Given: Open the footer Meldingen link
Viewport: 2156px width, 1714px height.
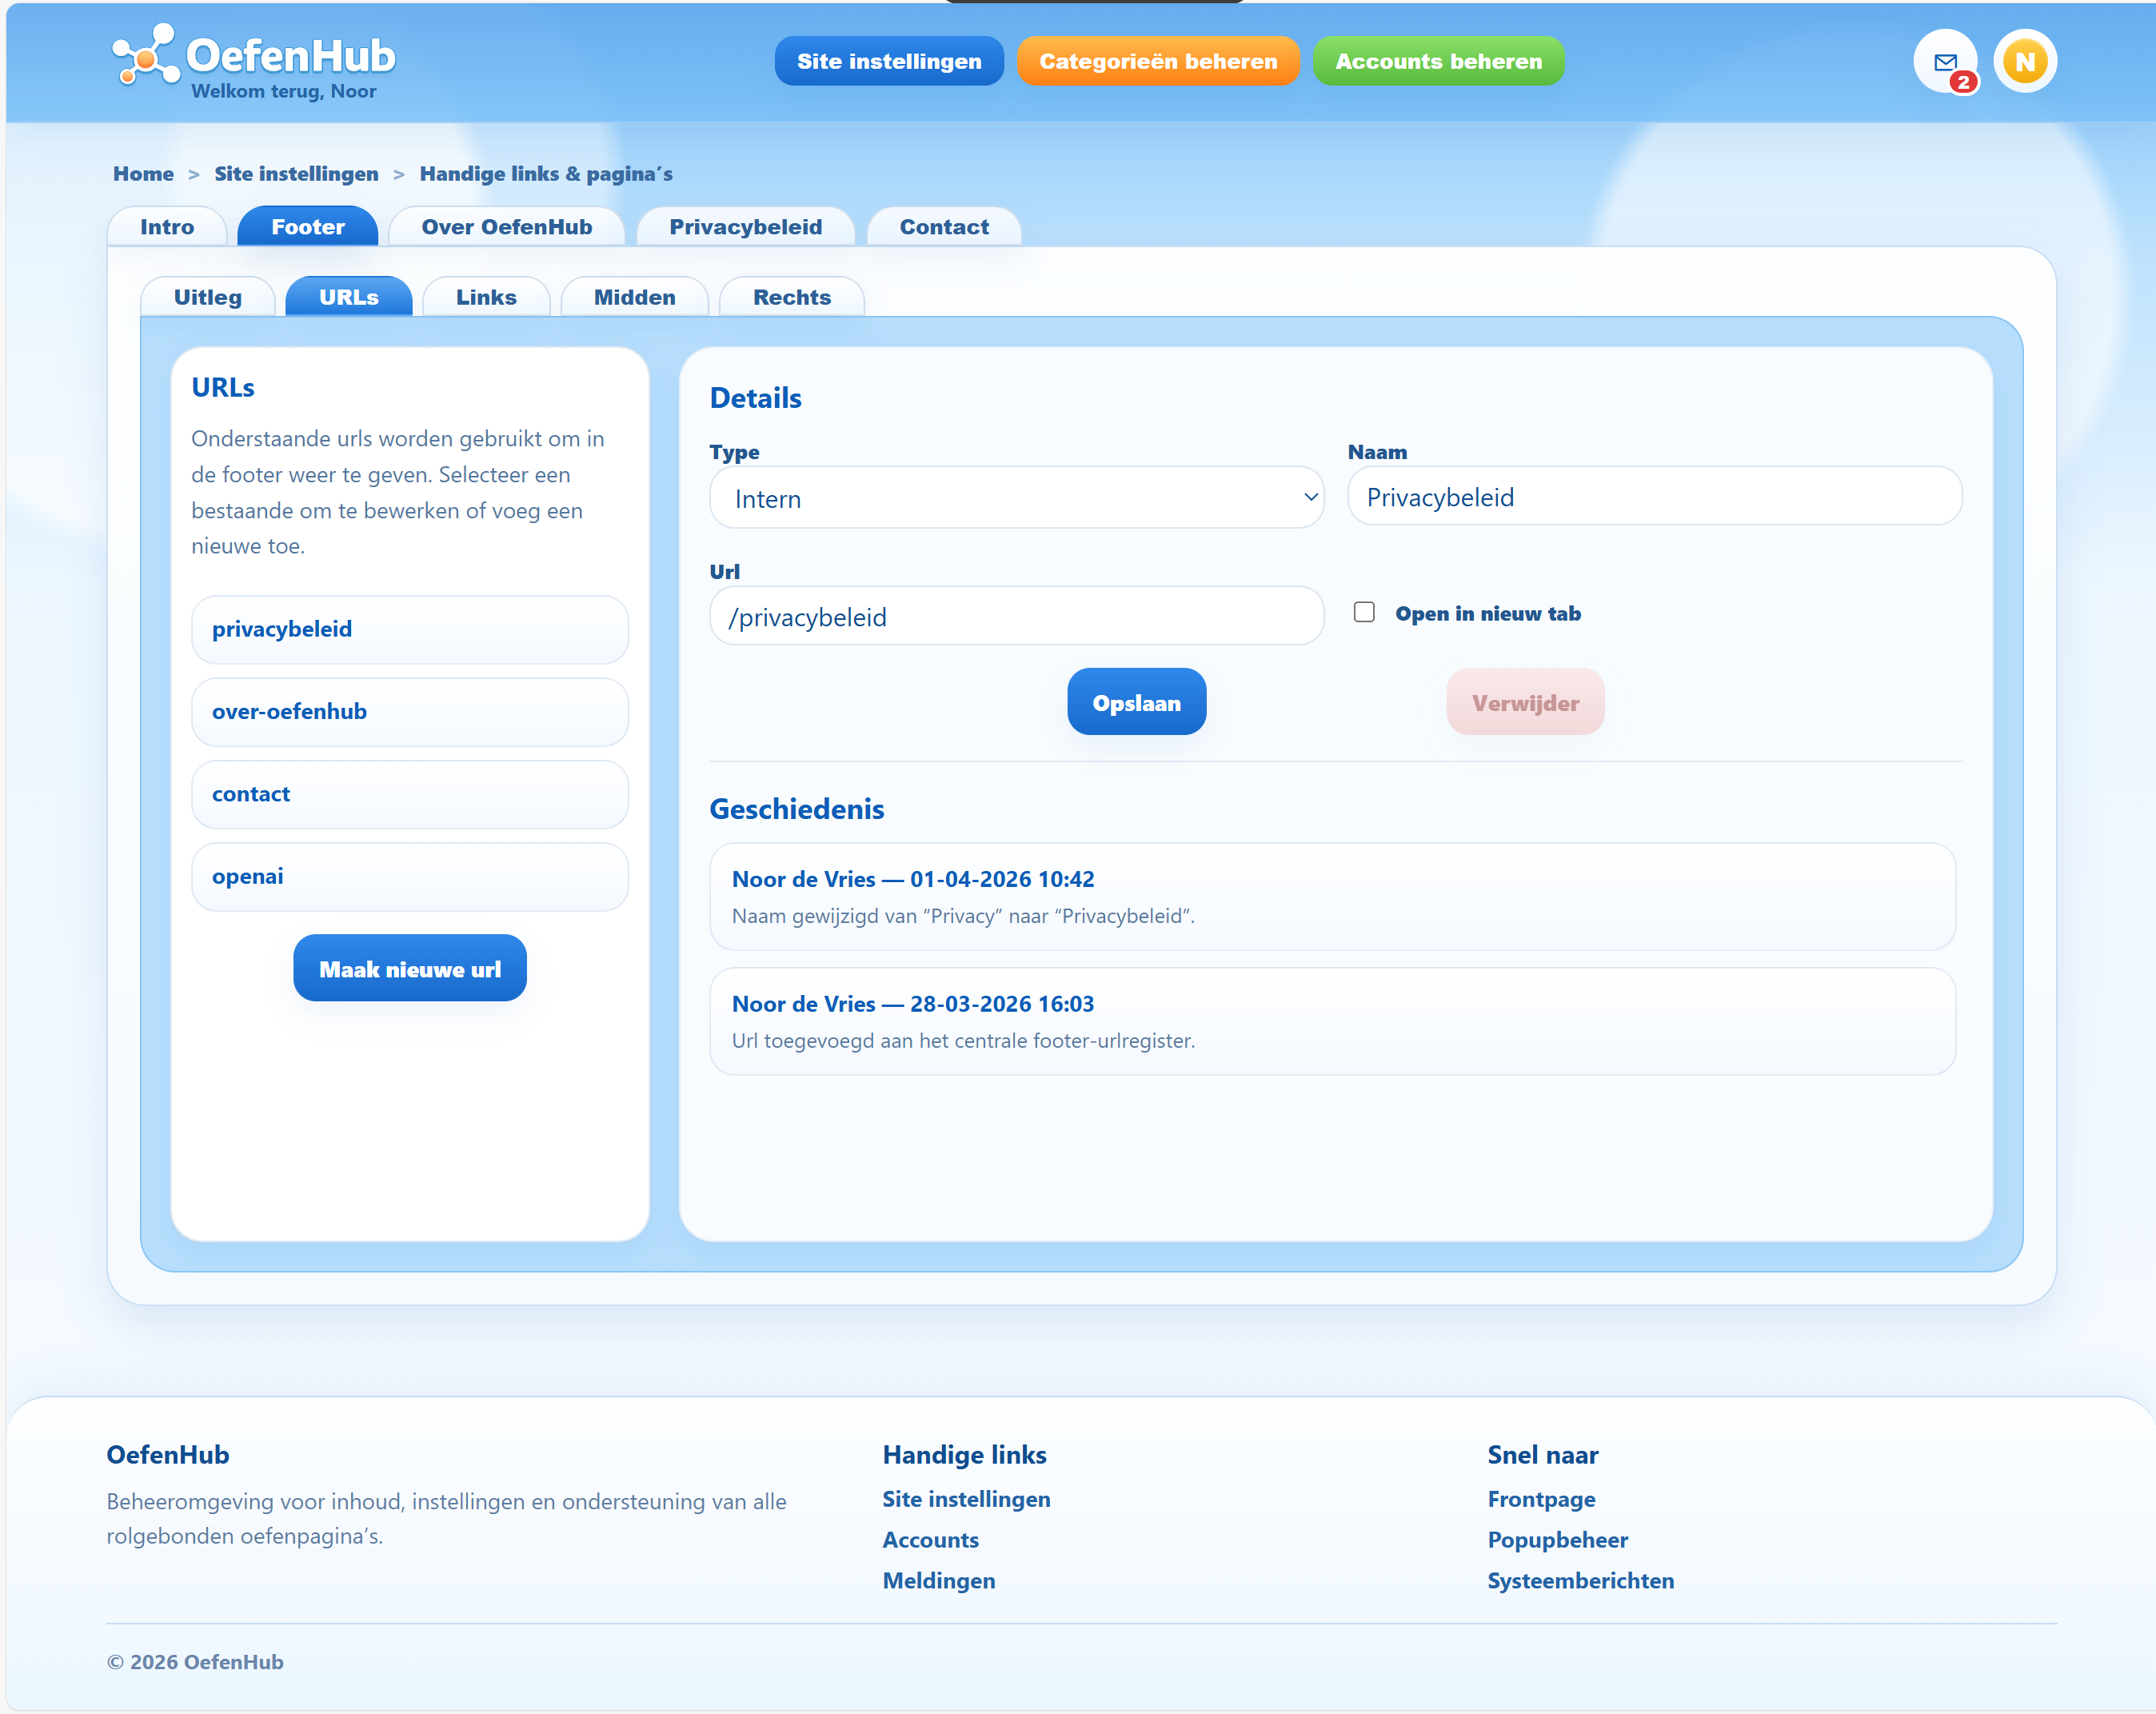Looking at the screenshot, I should (939, 1581).
